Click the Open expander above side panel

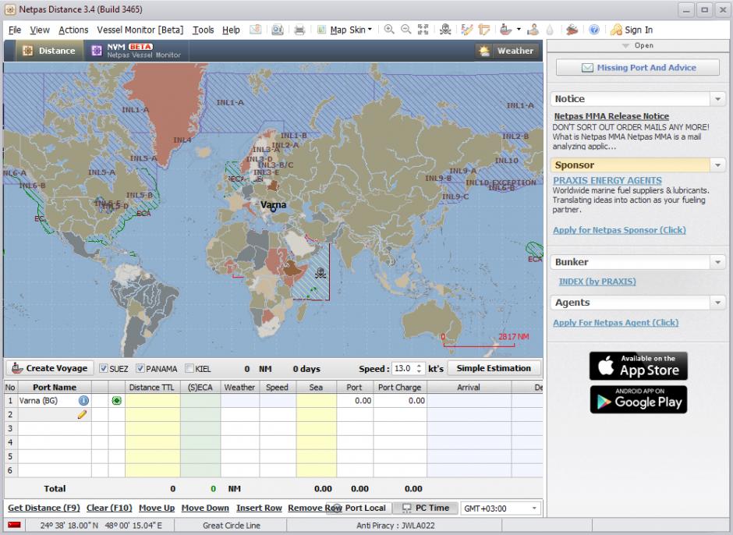click(638, 45)
